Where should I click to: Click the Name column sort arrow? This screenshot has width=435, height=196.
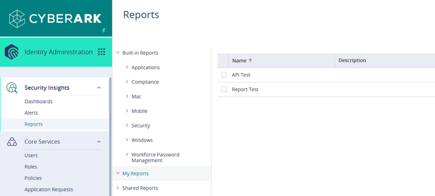(250, 60)
